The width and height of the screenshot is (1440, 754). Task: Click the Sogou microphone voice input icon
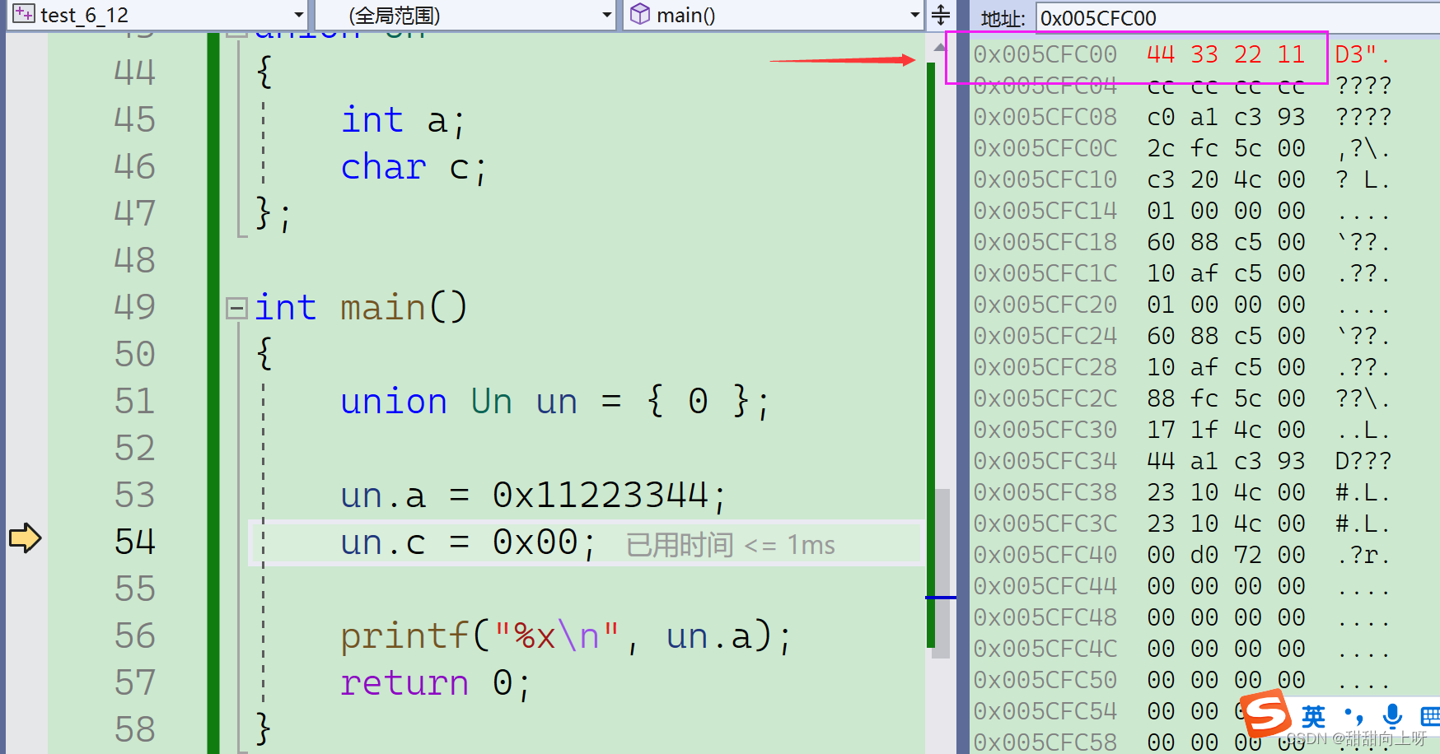pos(1392,716)
